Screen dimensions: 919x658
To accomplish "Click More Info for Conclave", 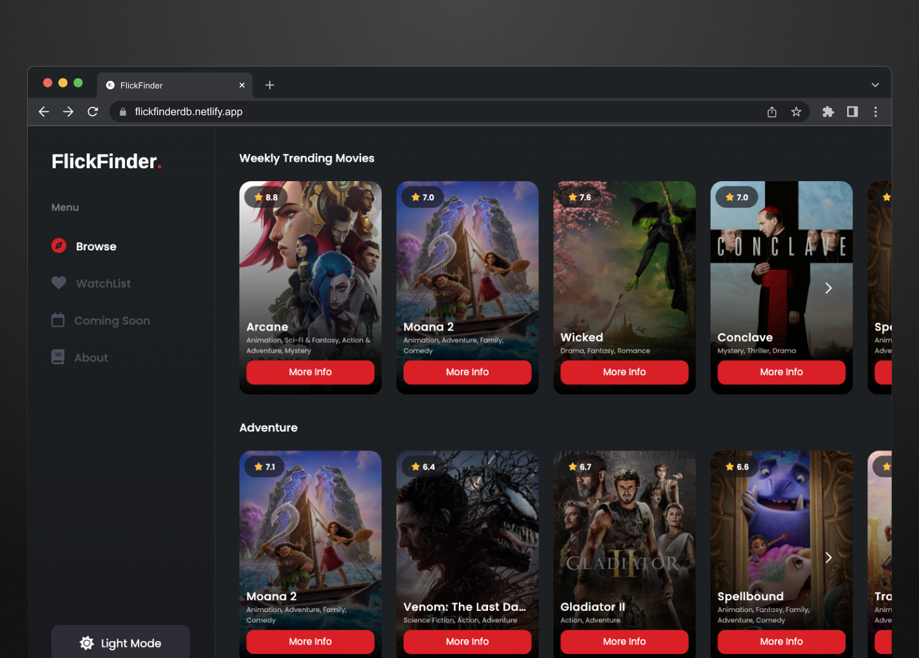I will pyautogui.click(x=781, y=372).
